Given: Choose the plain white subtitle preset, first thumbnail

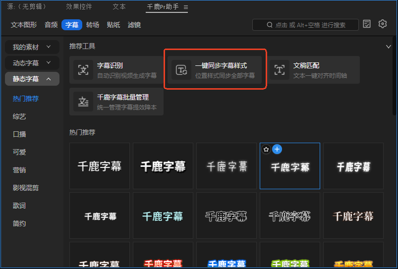Looking at the screenshot, I should click(x=100, y=166).
